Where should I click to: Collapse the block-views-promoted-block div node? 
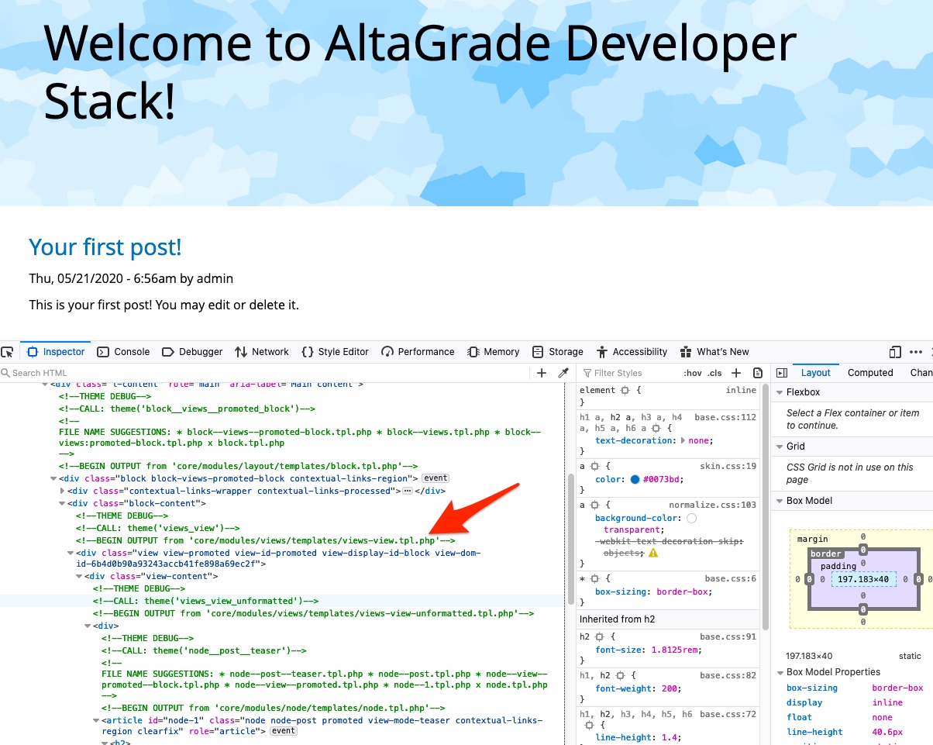[54, 478]
